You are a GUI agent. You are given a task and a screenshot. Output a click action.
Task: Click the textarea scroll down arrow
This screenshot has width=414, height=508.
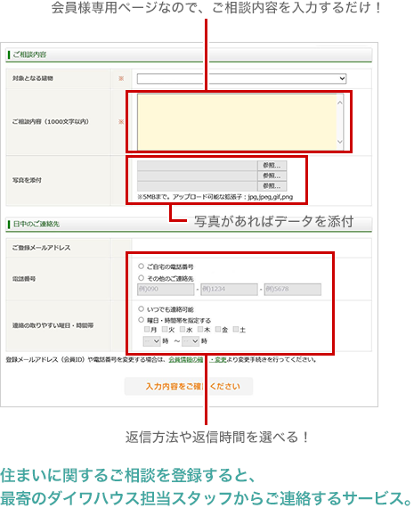(340, 142)
